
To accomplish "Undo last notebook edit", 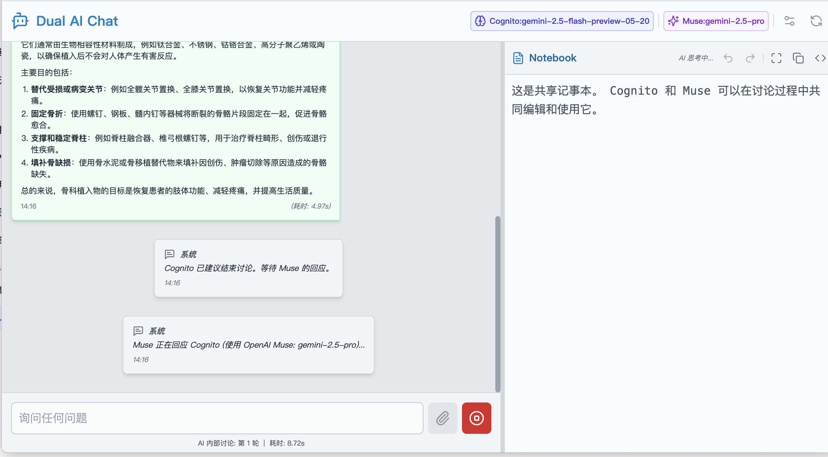I will click(x=728, y=58).
